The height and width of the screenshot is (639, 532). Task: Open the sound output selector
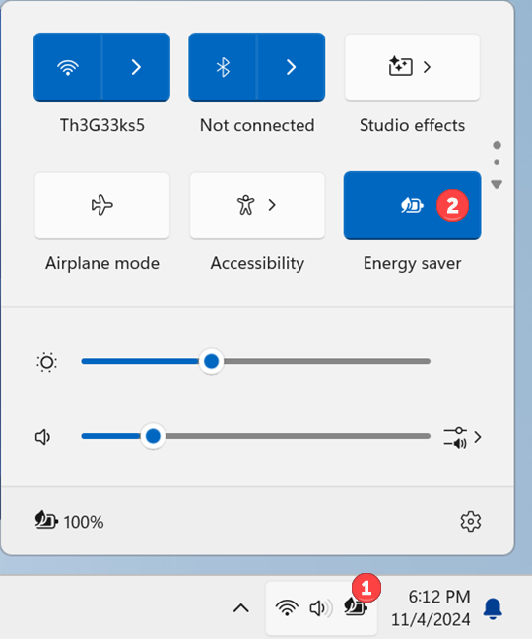point(462,437)
